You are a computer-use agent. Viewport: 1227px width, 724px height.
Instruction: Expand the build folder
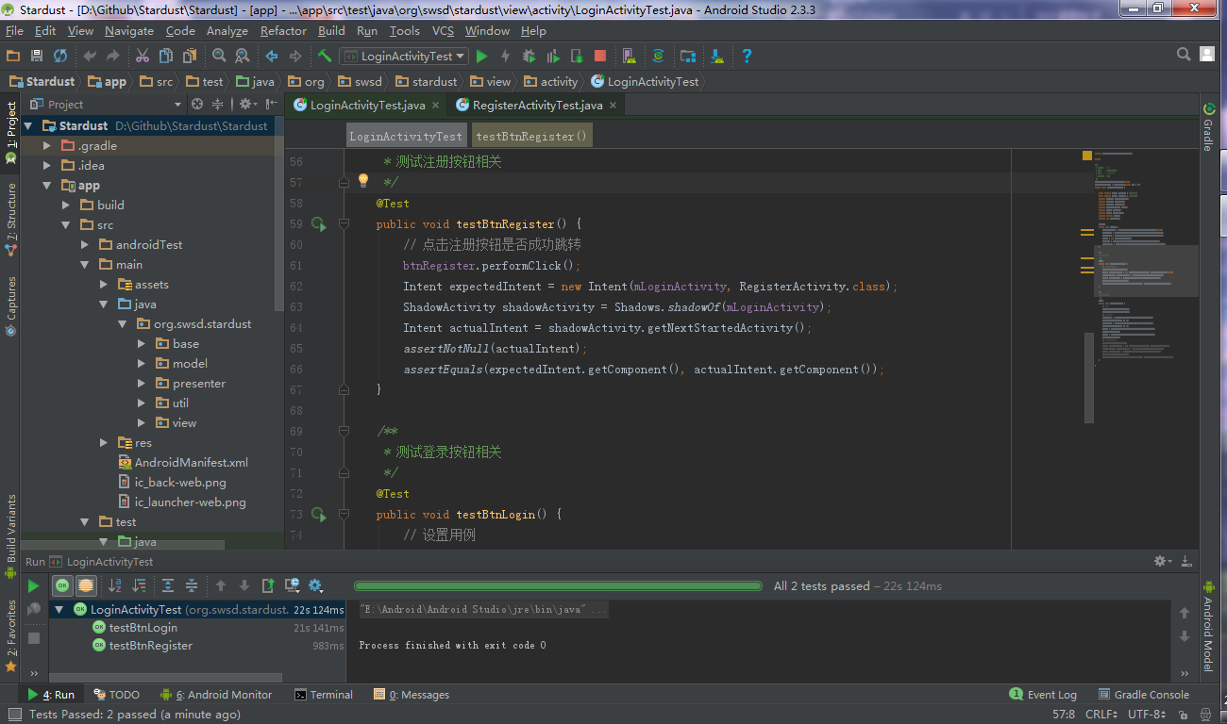coord(66,206)
